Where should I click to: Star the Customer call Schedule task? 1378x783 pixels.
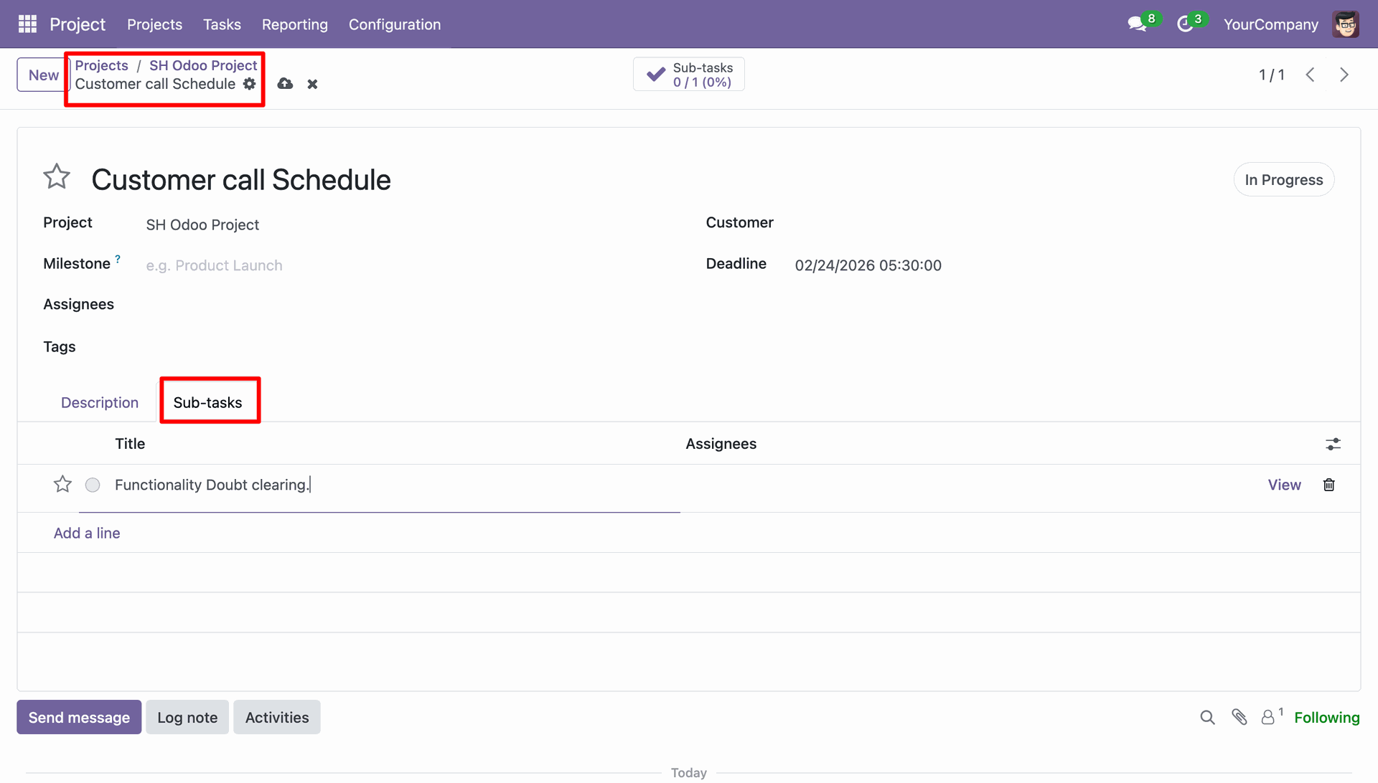[x=57, y=176]
